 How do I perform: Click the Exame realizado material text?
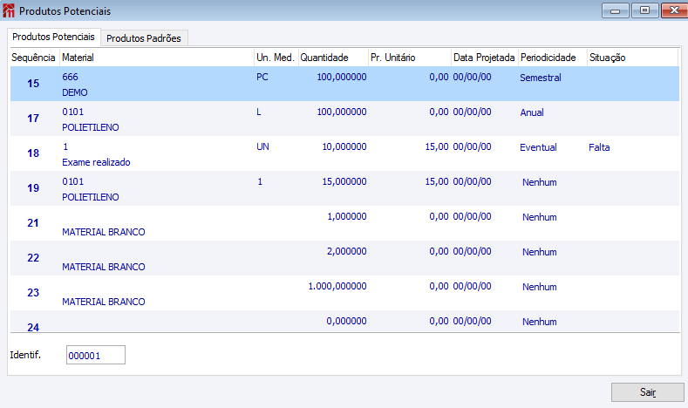click(x=96, y=162)
